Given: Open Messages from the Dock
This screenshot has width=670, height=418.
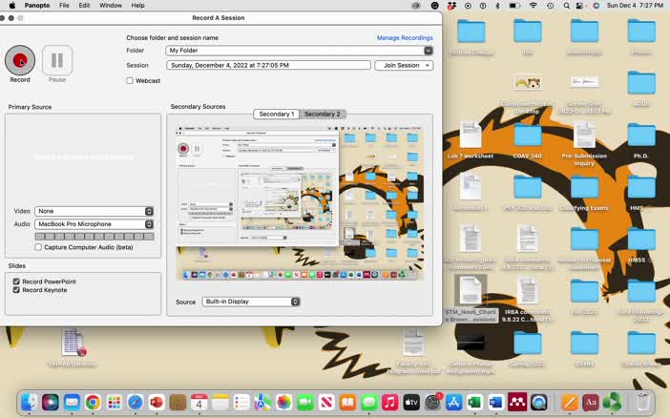Looking at the screenshot, I should (x=368, y=402).
